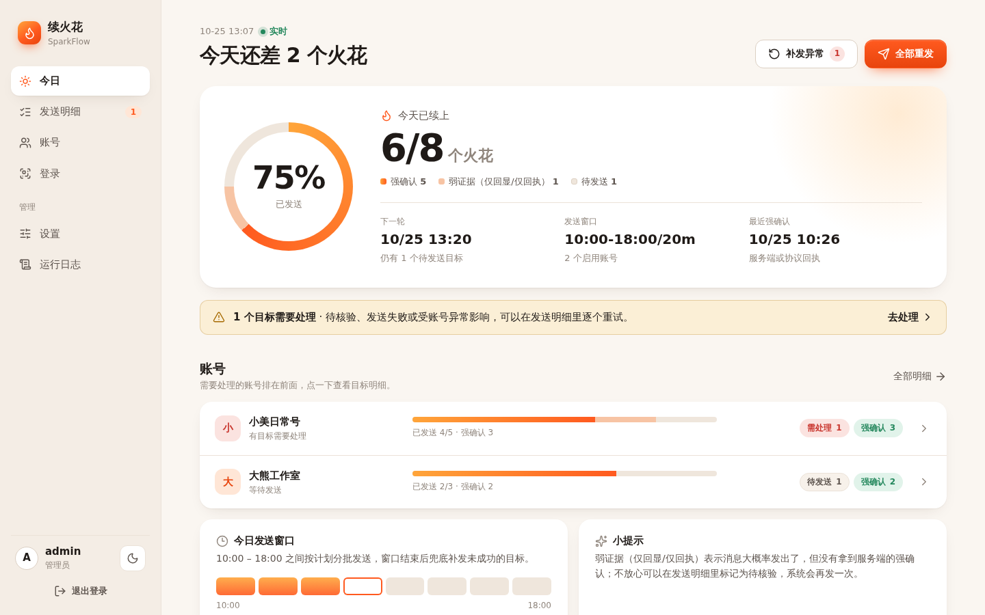The image size is (985, 615).
Task: Click the SparkFlow flame logo icon
Action: [29, 33]
